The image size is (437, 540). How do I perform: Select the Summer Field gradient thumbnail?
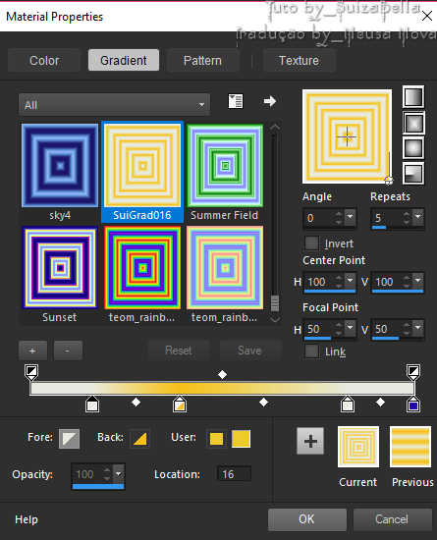225,166
